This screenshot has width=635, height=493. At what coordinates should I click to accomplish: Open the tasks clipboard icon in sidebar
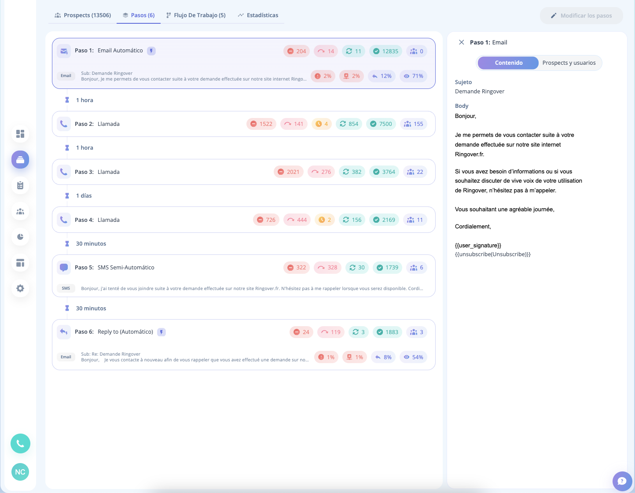coord(20,185)
